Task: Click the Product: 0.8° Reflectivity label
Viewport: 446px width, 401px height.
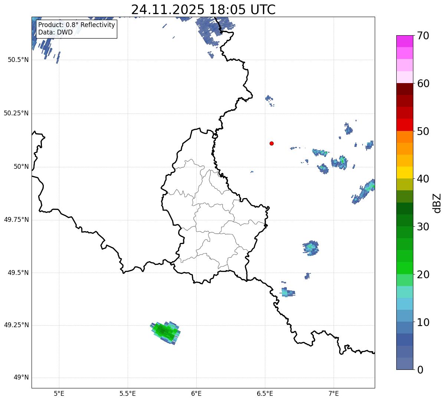Action: coord(77,25)
